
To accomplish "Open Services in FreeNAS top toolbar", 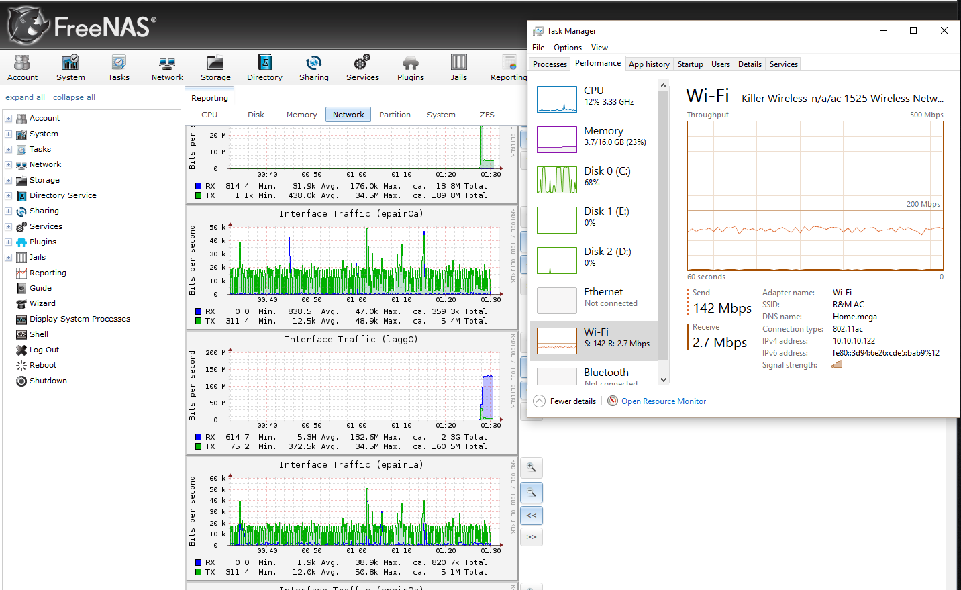I will click(x=362, y=68).
